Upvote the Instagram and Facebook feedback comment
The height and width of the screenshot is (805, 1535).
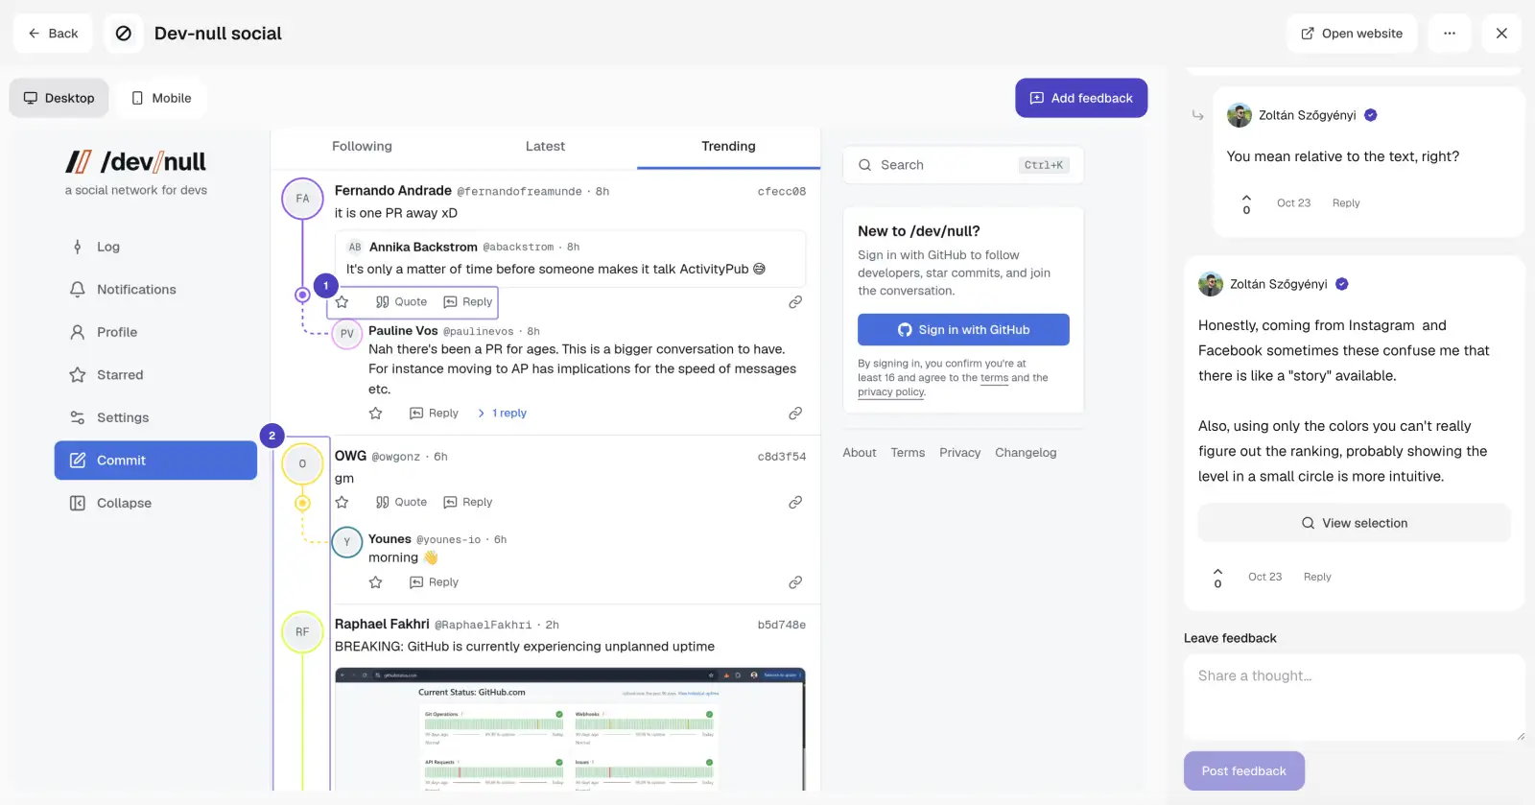(1217, 572)
